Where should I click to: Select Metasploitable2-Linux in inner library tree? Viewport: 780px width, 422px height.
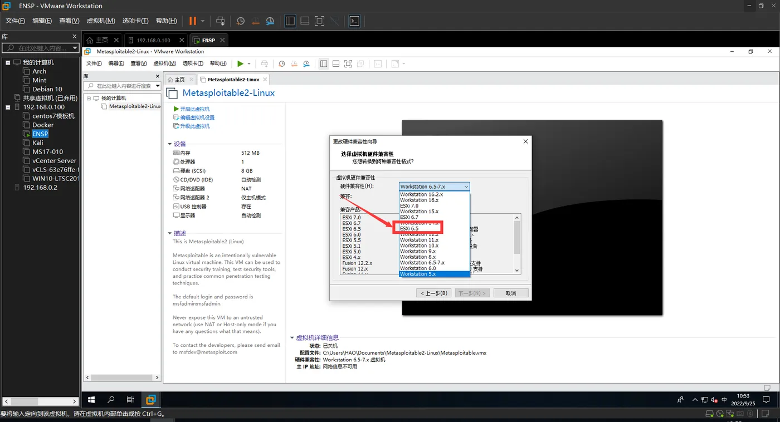(135, 106)
